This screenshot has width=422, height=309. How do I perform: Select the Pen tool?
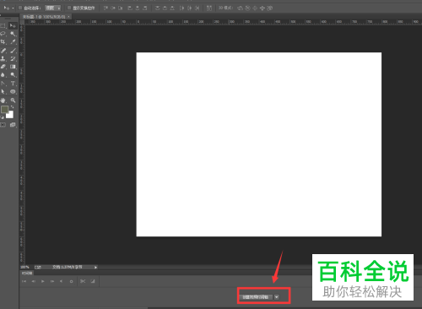coord(3,84)
